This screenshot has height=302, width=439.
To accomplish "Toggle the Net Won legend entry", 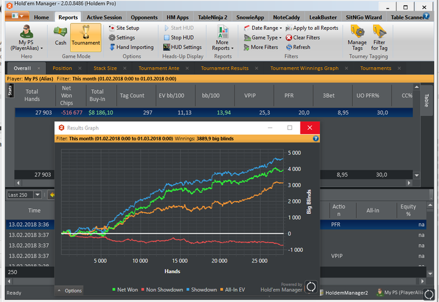I will (125, 289).
